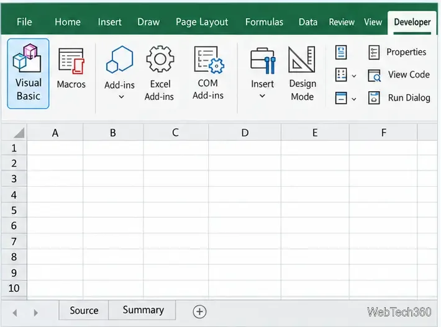
Task: Switch to the Insert ribbon tab
Action: (x=110, y=22)
